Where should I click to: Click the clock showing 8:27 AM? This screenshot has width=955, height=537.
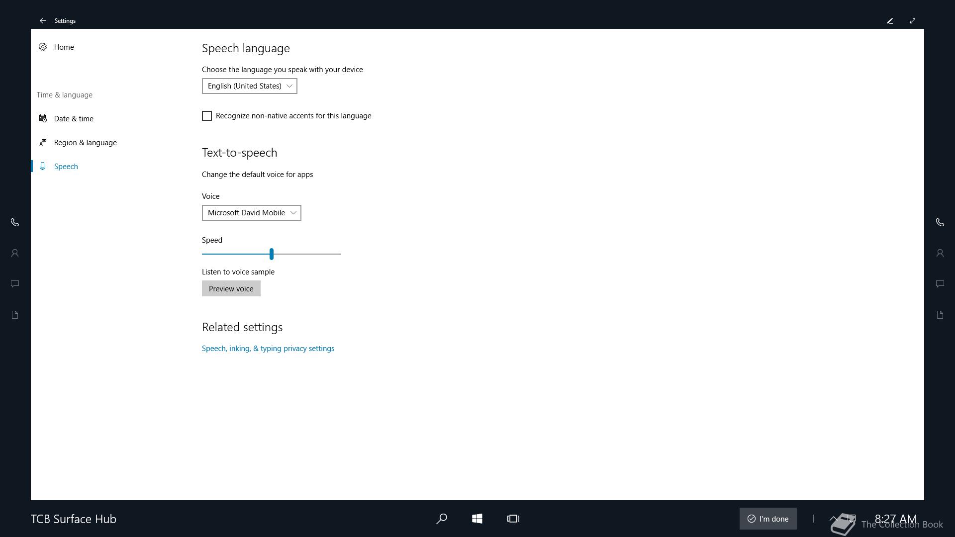point(895,519)
